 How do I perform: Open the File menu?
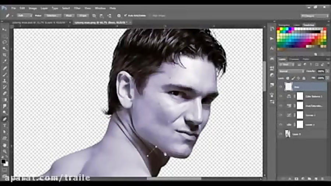[14, 8]
